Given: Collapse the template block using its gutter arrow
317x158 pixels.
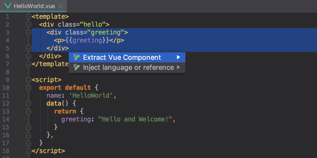Looking at the screenshot, I should [28, 16].
